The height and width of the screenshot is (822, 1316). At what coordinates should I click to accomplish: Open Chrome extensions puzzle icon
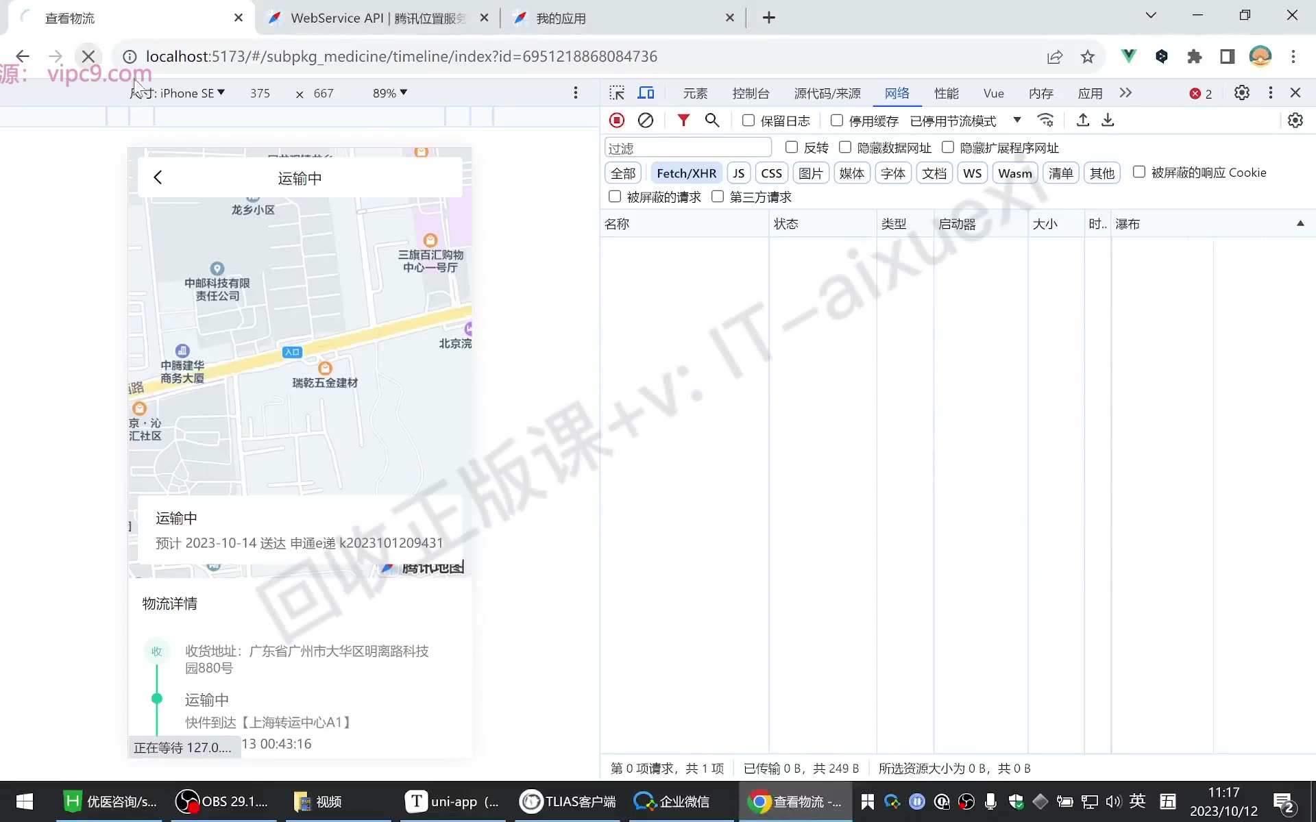(x=1195, y=56)
